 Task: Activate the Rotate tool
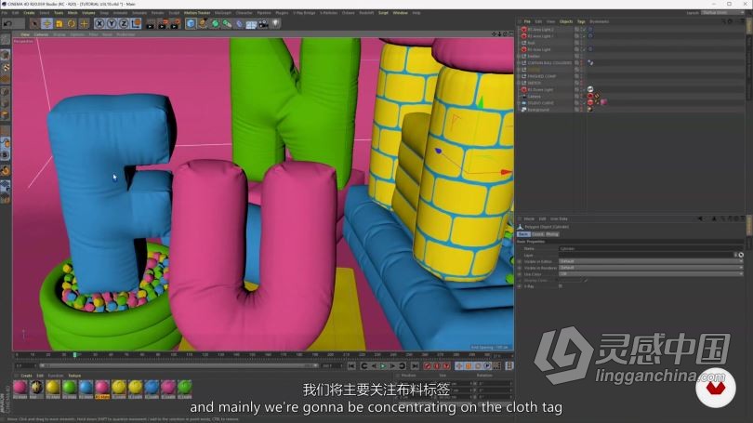coord(71,23)
